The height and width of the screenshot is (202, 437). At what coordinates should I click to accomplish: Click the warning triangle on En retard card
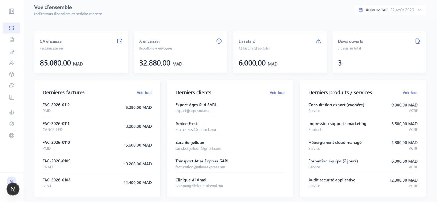pyautogui.click(x=318, y=41)
